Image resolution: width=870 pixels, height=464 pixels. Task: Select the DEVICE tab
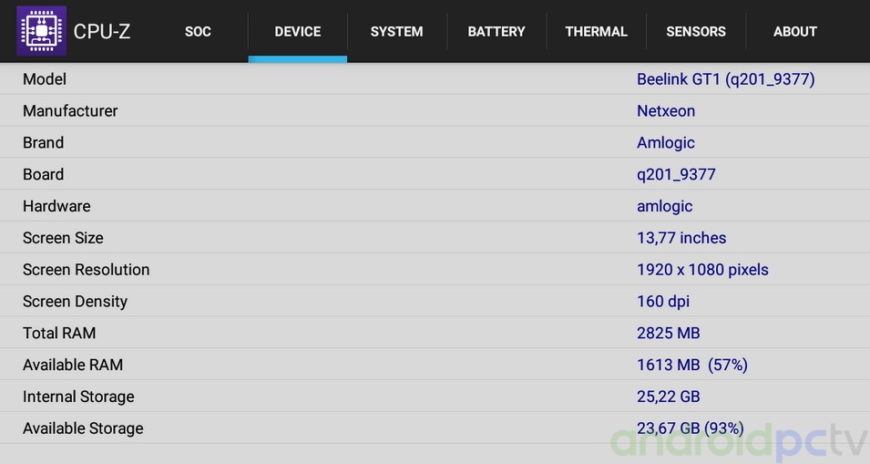pyautogui.click(x=298, y=31)
